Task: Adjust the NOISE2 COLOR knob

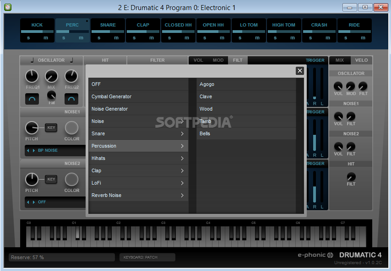Action: click(71, 180)
